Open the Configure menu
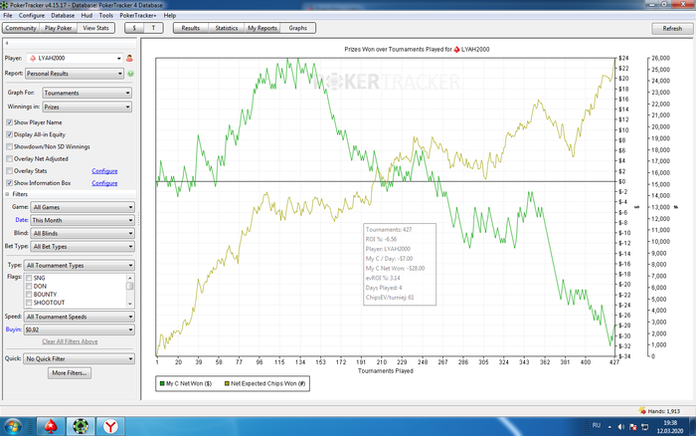 click(32, 15)
